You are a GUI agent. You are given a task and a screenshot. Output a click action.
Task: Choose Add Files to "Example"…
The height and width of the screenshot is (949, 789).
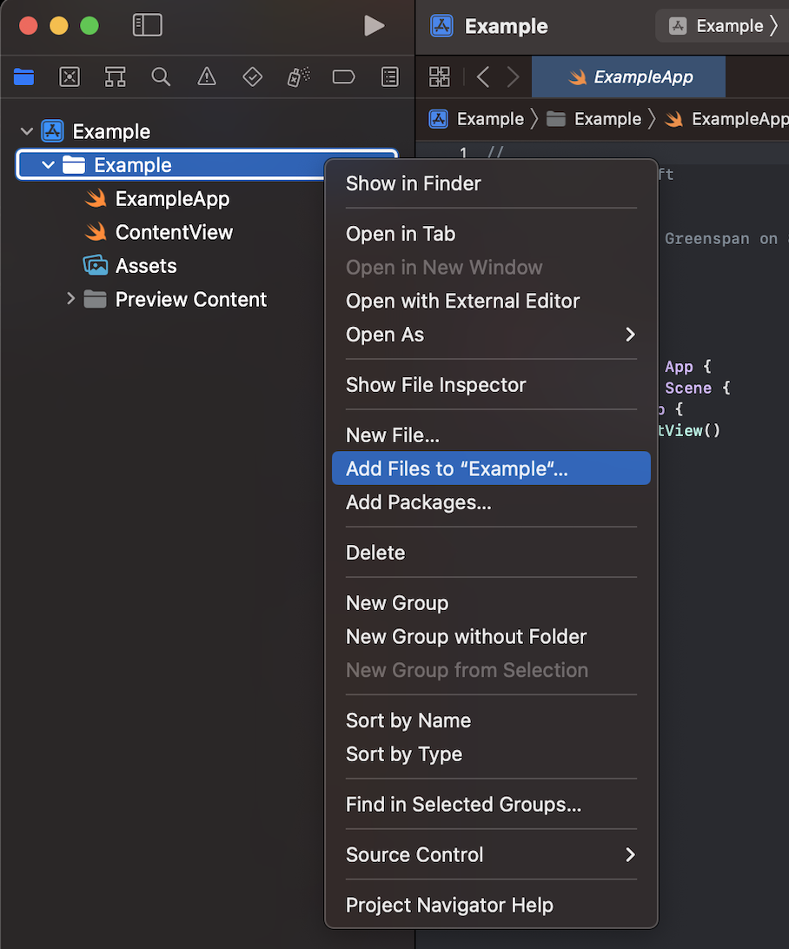coord(491,468)
